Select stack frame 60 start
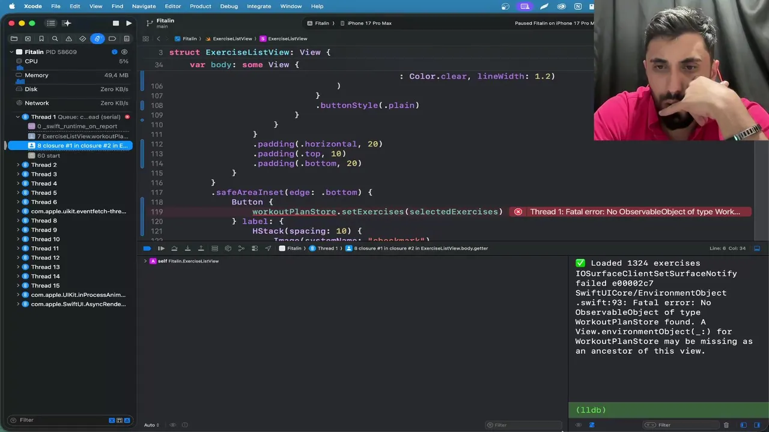Image resolution: width=769 pixels, height=432 pixels. click(x=45, y=155)
